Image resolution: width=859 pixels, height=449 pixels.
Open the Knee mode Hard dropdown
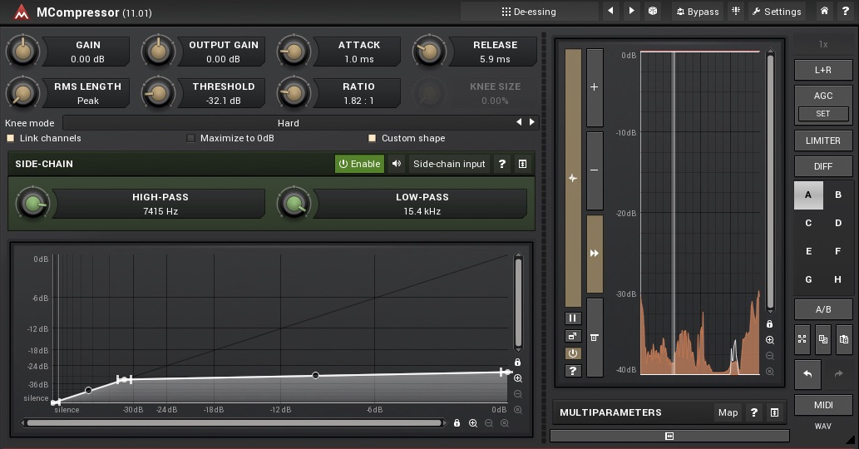pos(289,123)
